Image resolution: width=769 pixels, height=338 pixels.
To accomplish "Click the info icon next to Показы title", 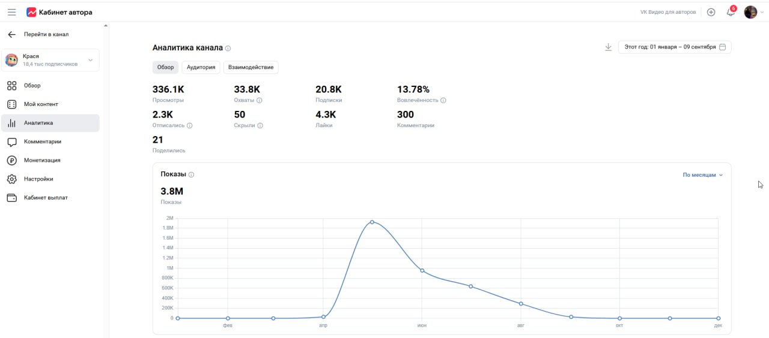I will (x=191, y=175).
